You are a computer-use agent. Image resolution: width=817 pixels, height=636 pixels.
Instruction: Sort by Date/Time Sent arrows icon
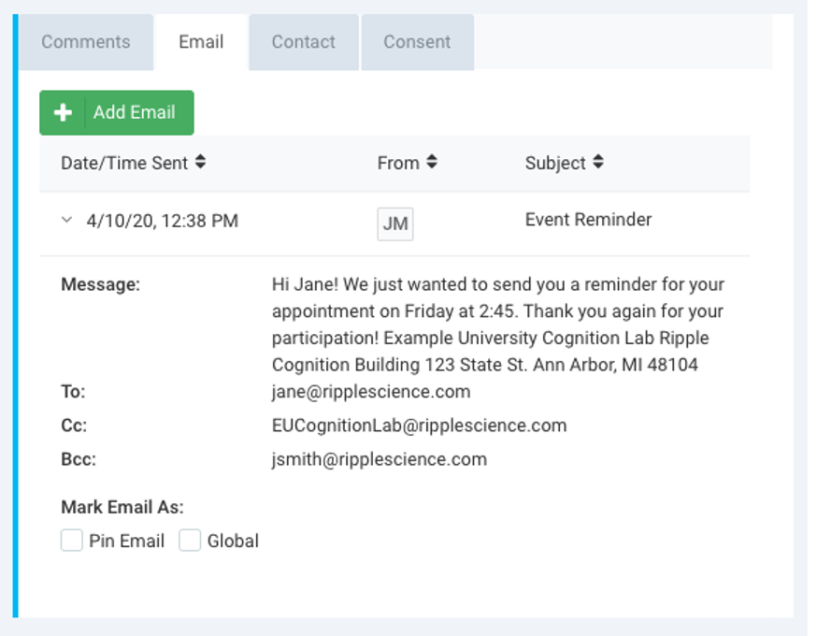coord(200,162)
